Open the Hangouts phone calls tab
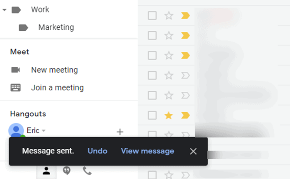Screen dimensions: 290x179 (x=87, y=171)
